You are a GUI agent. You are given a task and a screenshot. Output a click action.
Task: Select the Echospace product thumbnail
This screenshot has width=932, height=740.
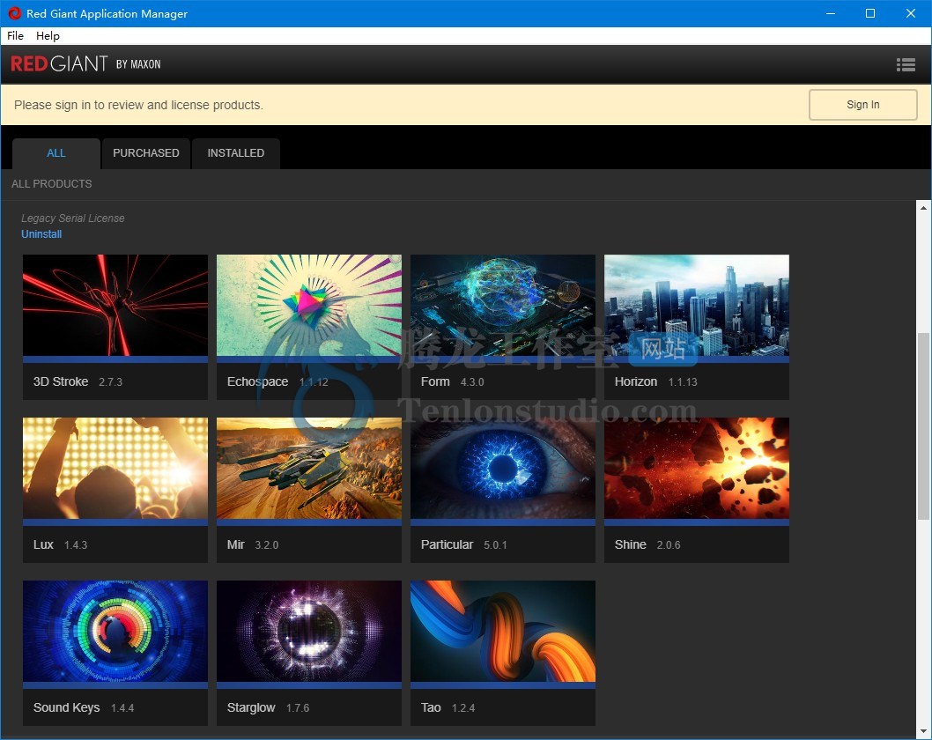click(x=309, y=306)
